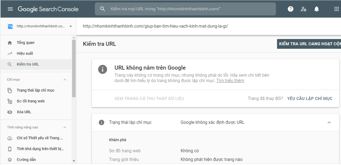Click KIỂM TRA URL ĐANG HOẠT ĐỘNG button
This screenshot has height=165, width=341.
click(309, 44)
